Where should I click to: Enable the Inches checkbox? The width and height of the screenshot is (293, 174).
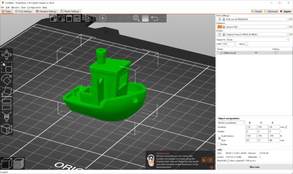(219, 144)
